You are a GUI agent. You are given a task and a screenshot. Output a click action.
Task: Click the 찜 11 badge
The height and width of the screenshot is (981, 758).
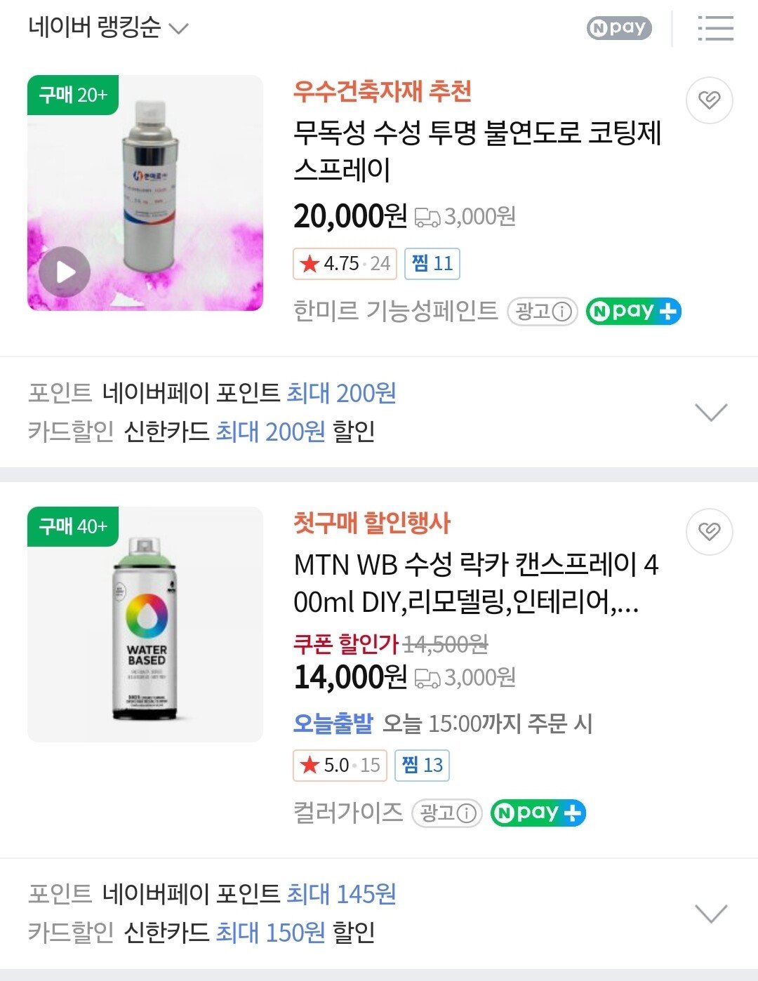click(x=432, y=264)
